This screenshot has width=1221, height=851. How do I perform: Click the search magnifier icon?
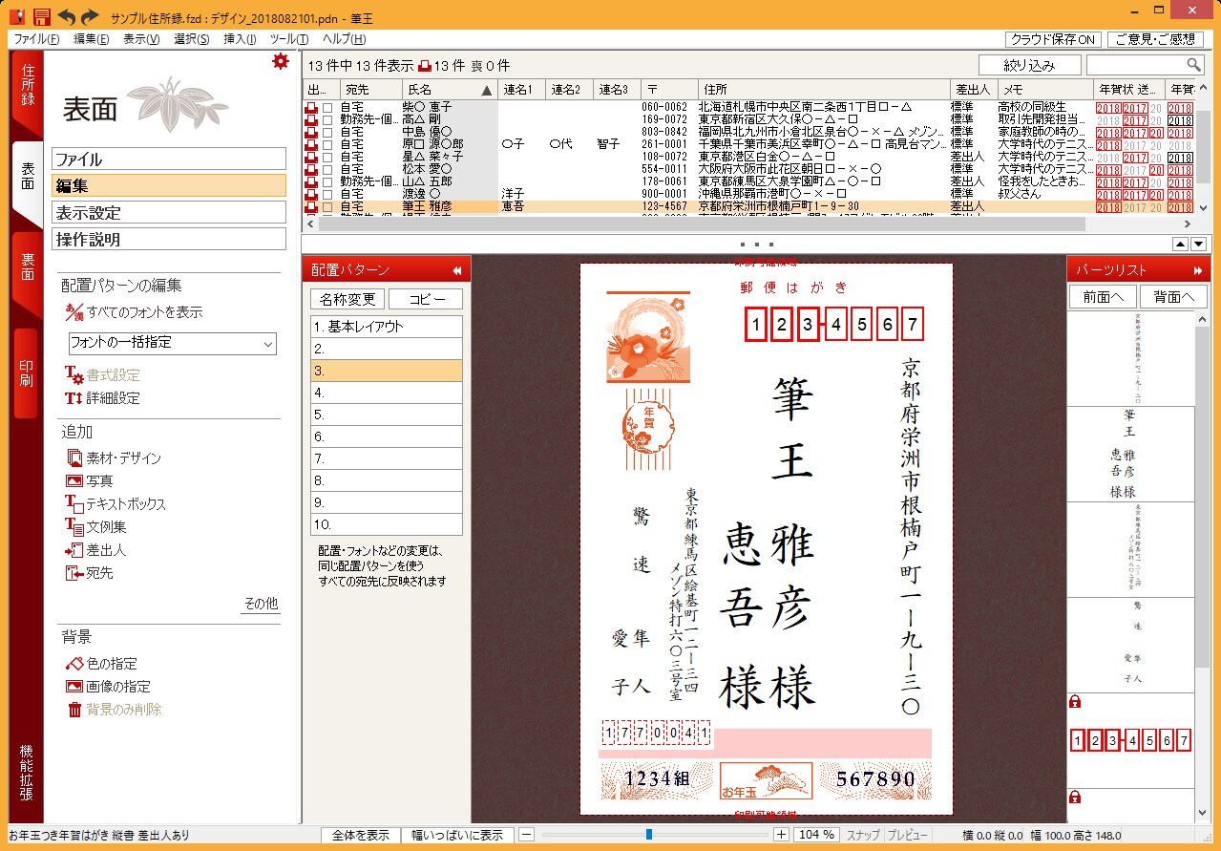tap(1193, 64)
